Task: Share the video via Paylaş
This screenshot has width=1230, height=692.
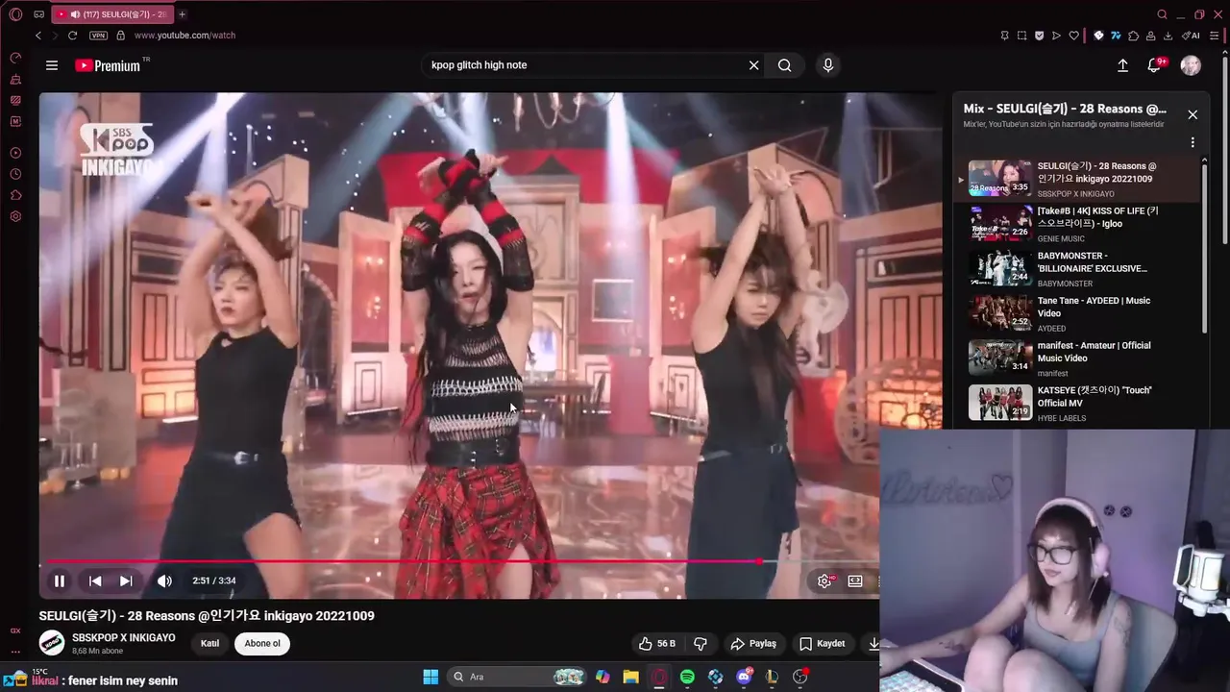Action: click(753, 644)
